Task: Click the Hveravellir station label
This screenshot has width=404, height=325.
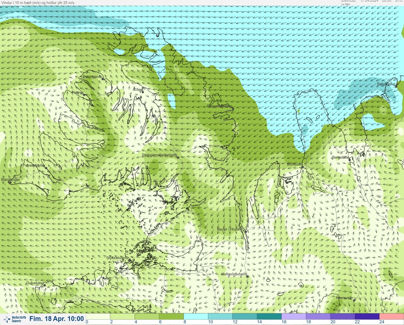Action: click(x=344, y=298)
